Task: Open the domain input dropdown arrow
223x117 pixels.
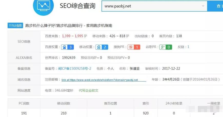Action: [x=203, y=6]
